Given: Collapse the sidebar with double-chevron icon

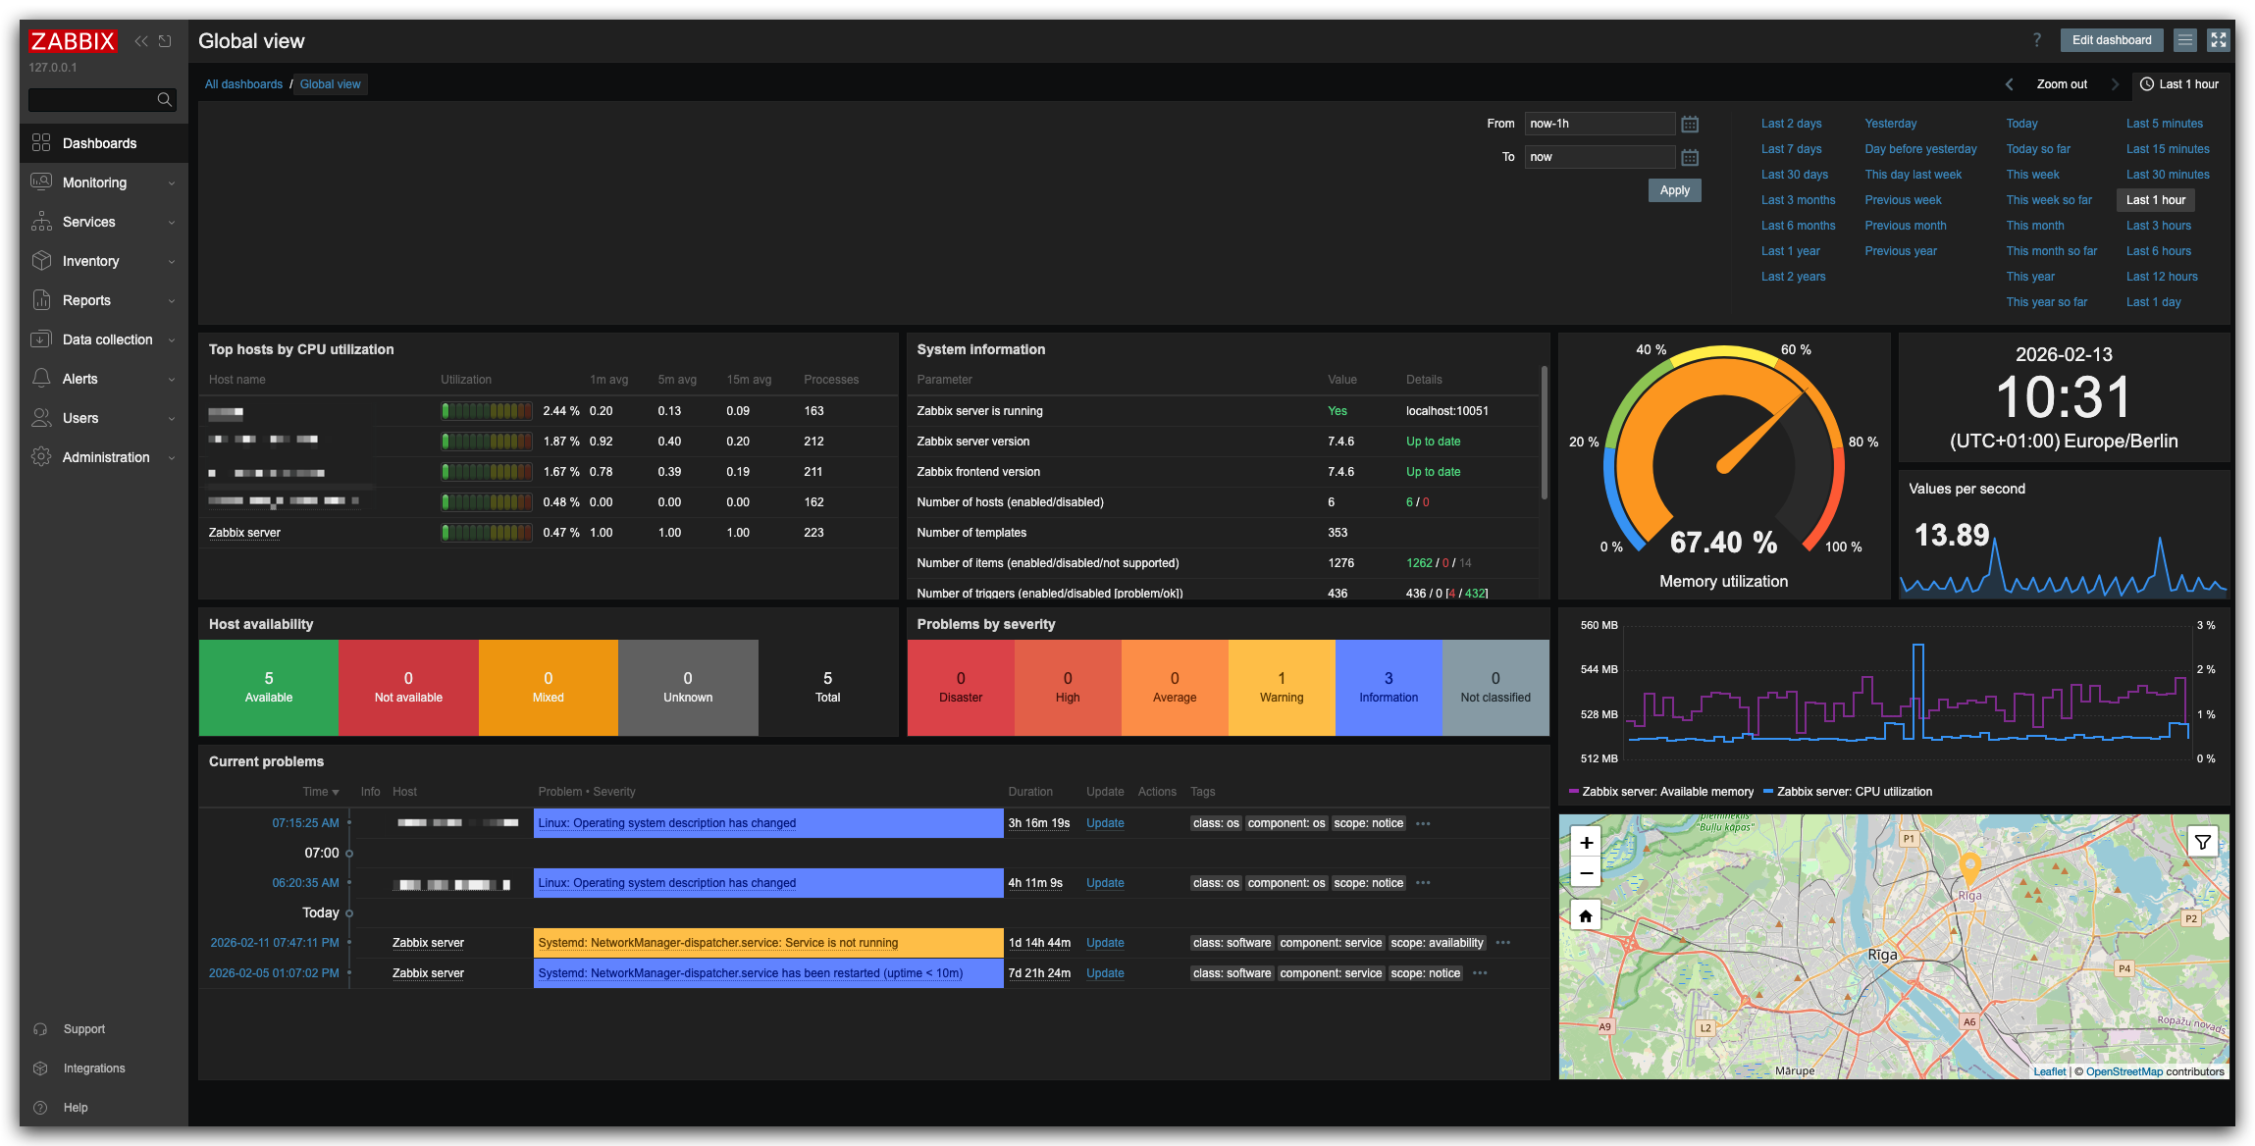Looking at the screenshot, I should (141, 41).
